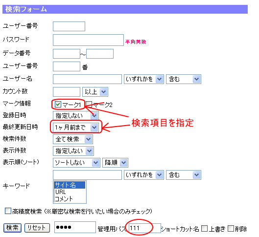Screen dimensions: 259x237
Task: Select サイト名 in the keyword list
Action: tap(70, 185)
